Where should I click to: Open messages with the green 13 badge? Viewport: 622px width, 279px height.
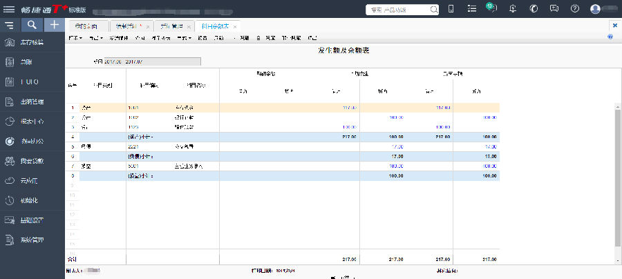[491, 8]
